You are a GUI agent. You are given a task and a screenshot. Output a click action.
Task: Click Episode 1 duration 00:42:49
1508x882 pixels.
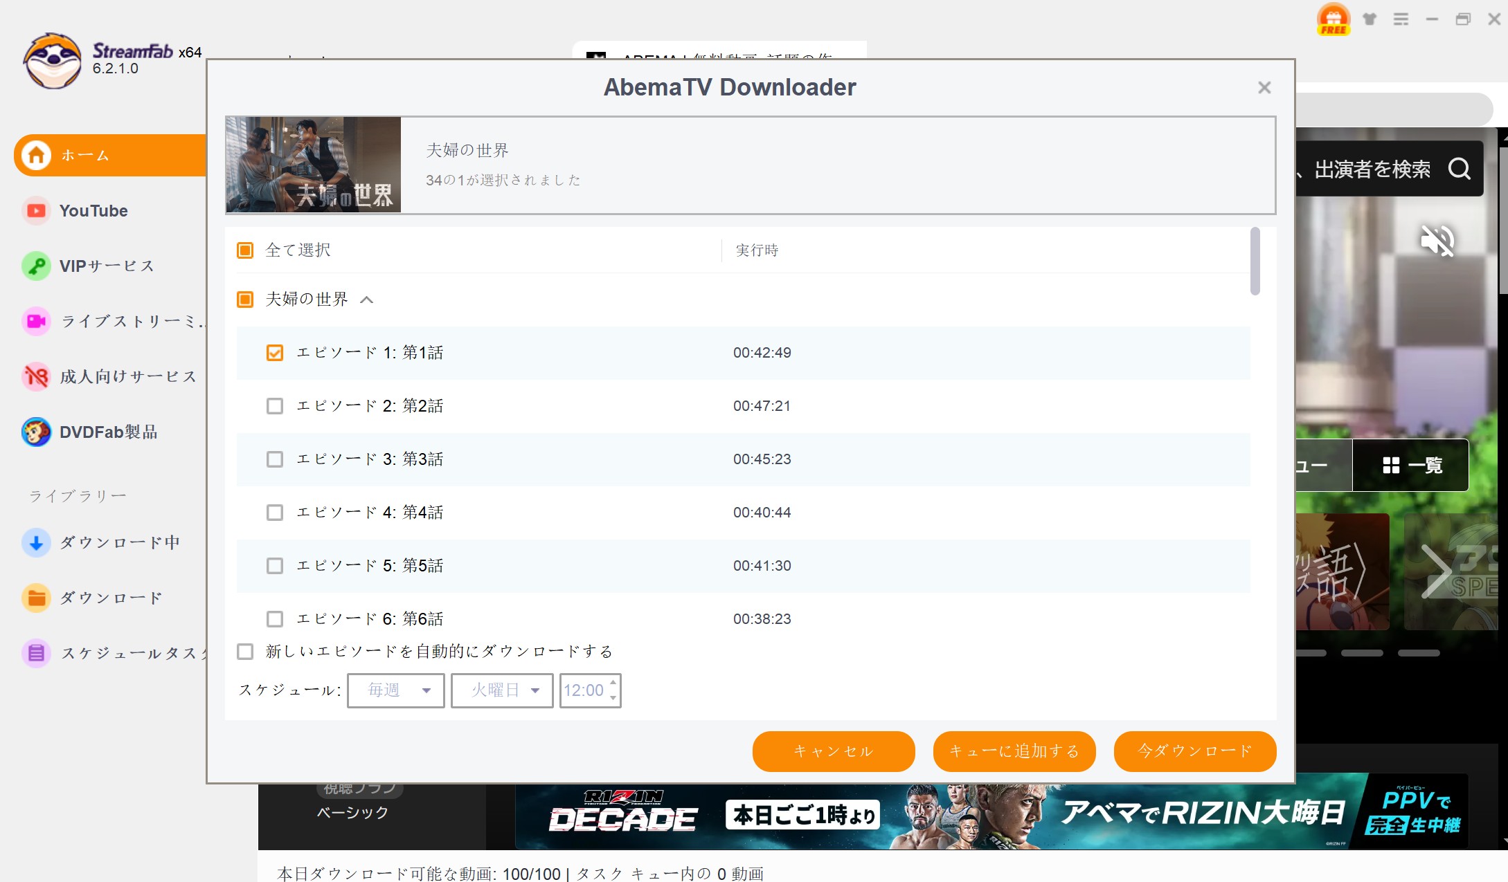click(762, 353)
